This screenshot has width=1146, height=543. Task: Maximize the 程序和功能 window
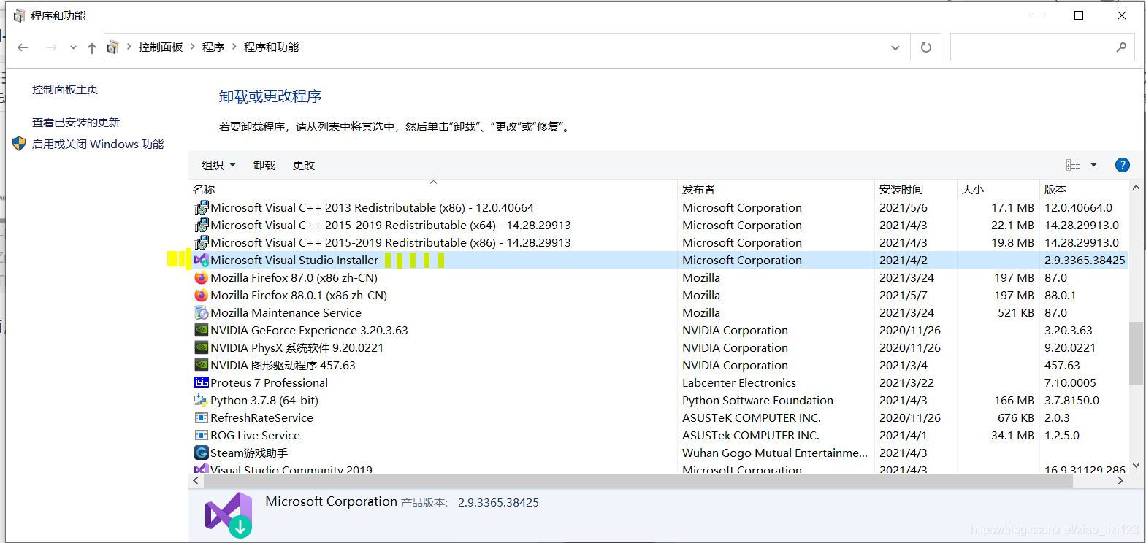1079,15
